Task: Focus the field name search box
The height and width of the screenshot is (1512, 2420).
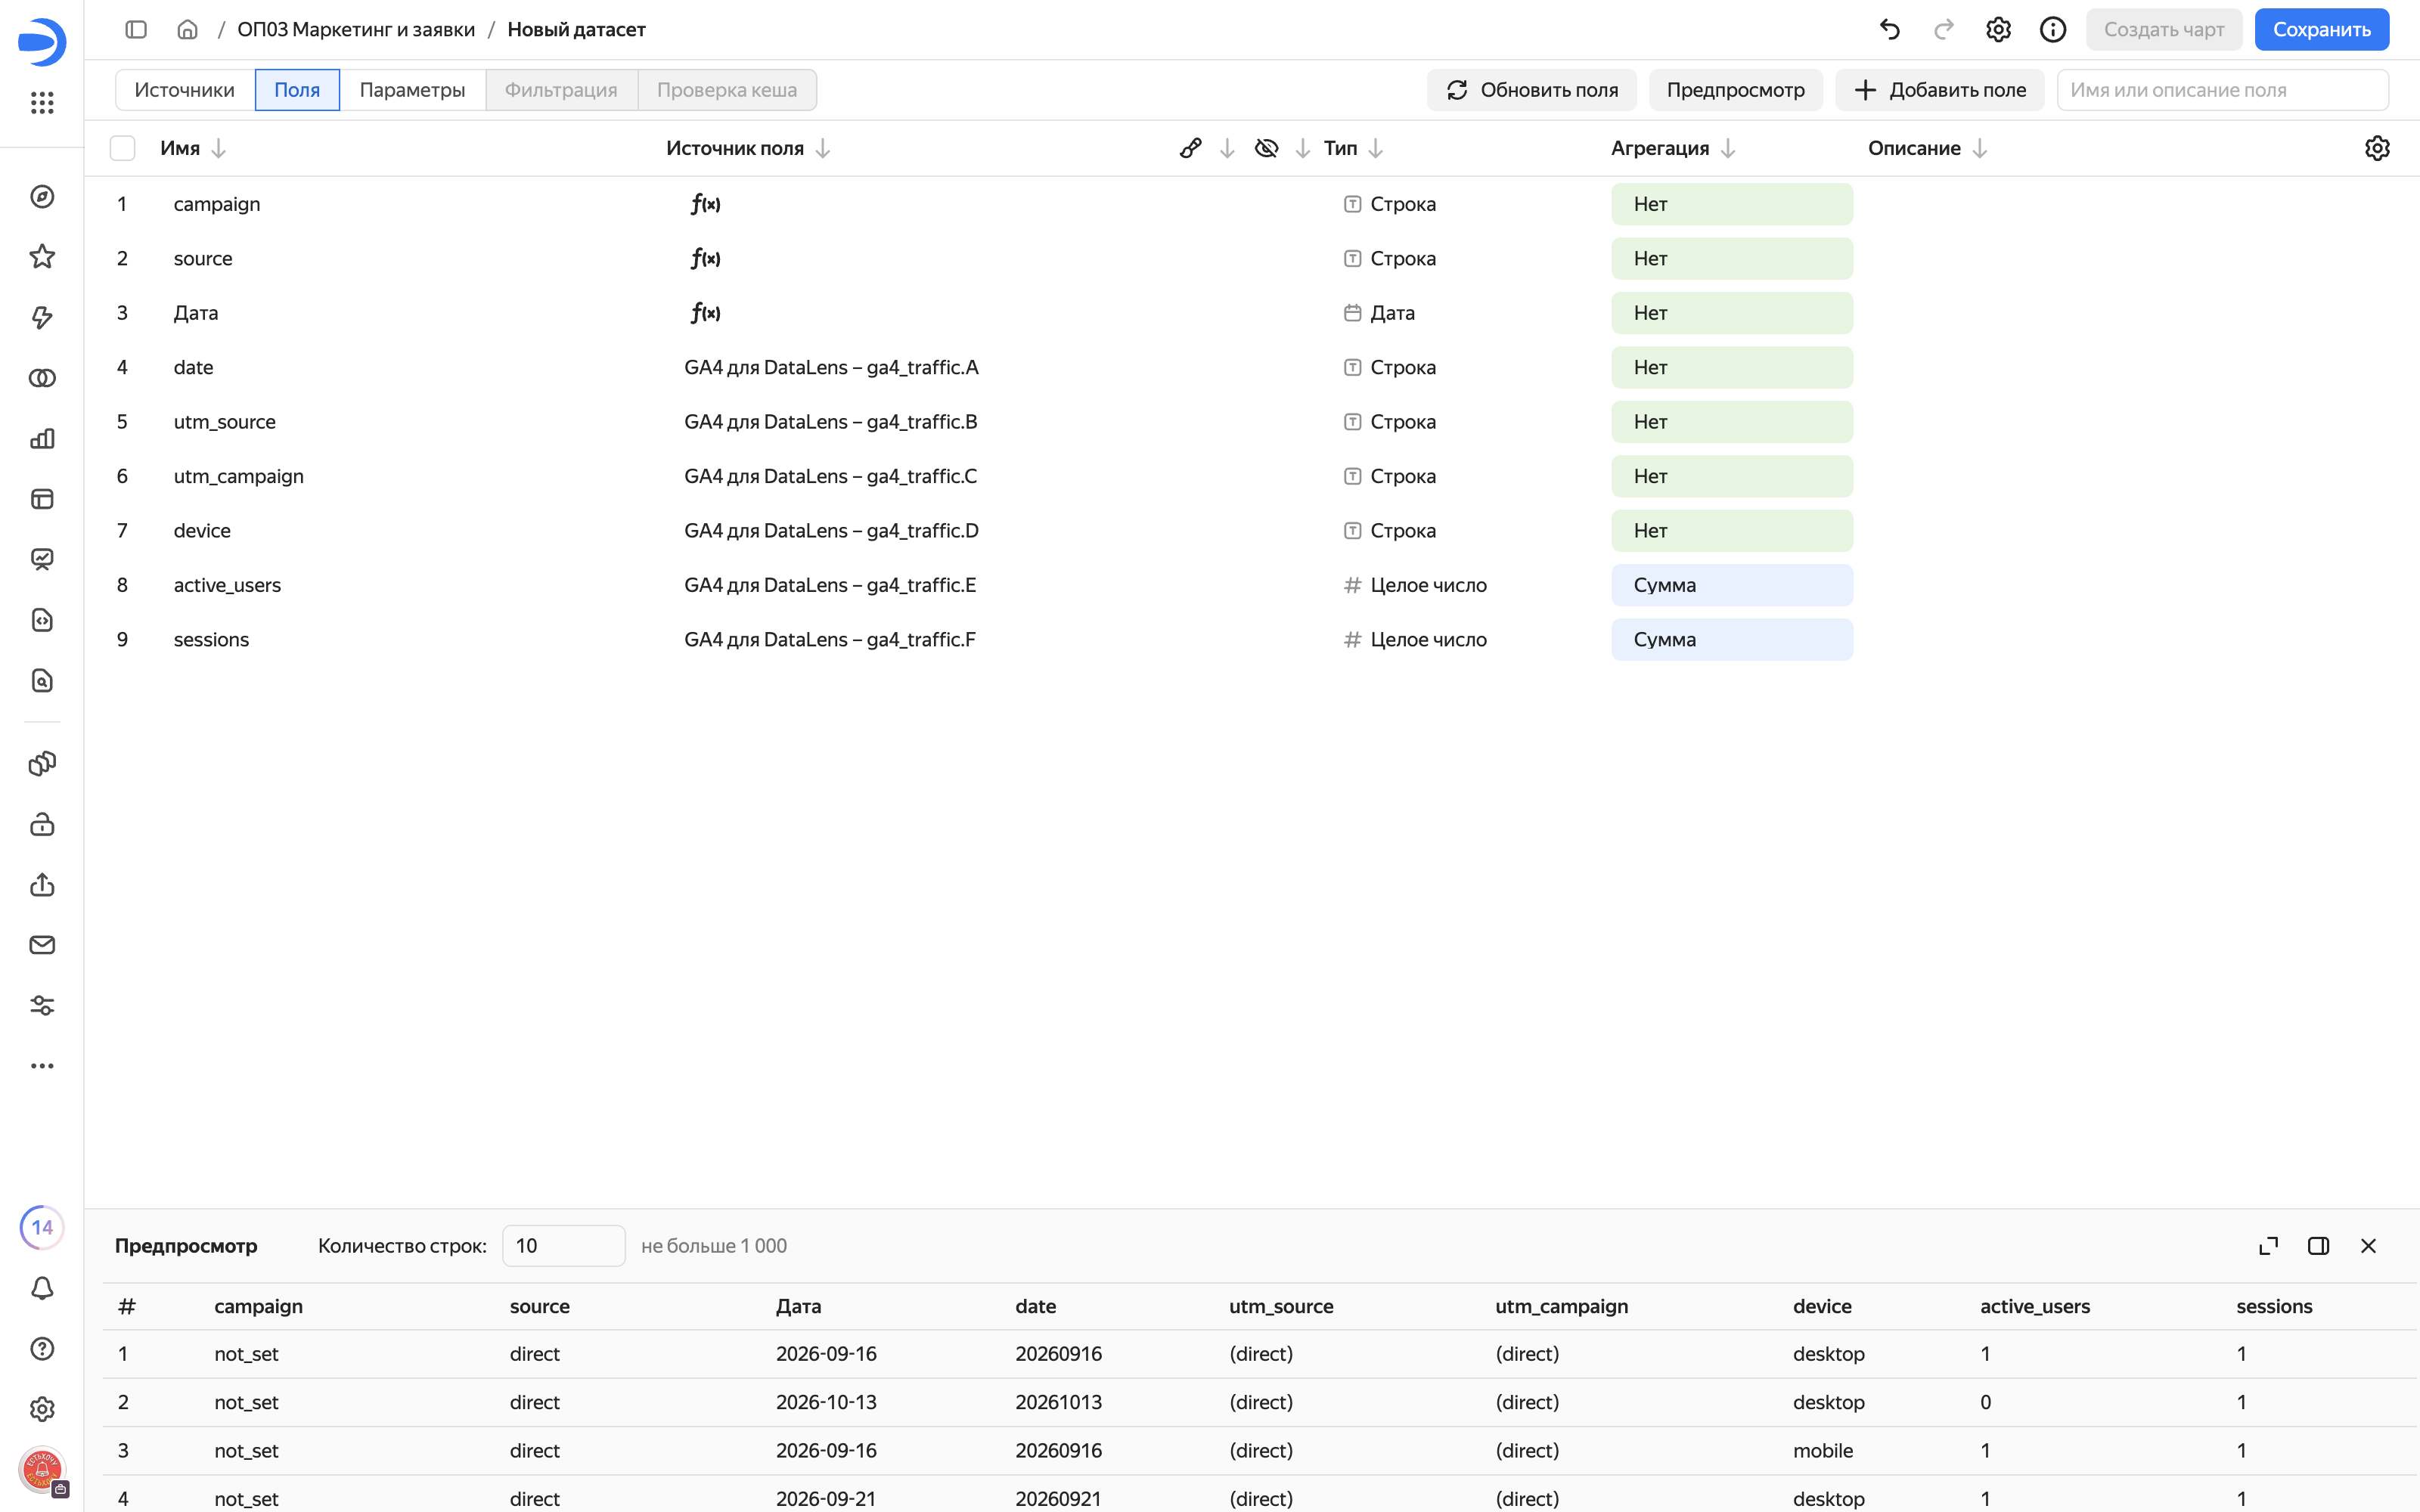Action: pos(2222,90)
